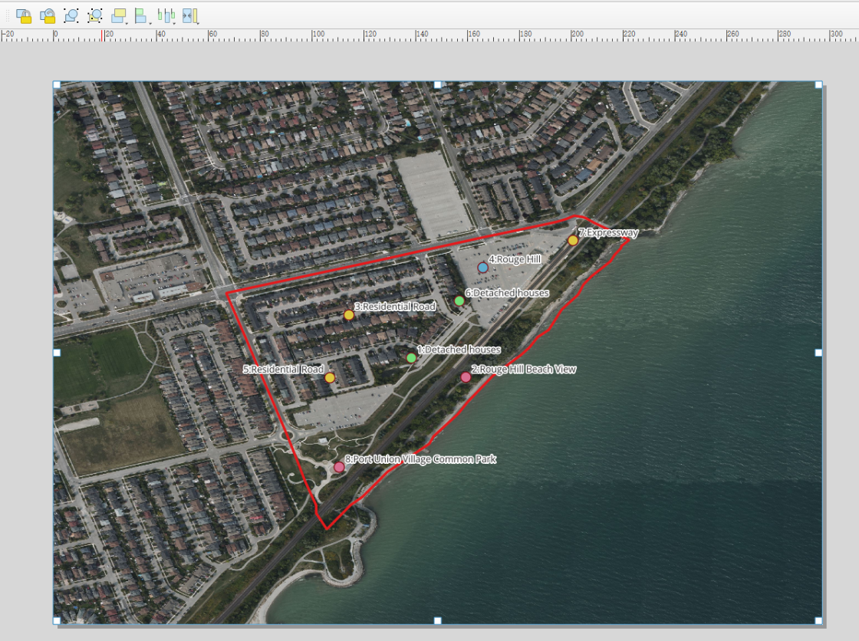Click the Lock Selected Items icon
This screenshot has height=641, width=859.
pos(24,16)
